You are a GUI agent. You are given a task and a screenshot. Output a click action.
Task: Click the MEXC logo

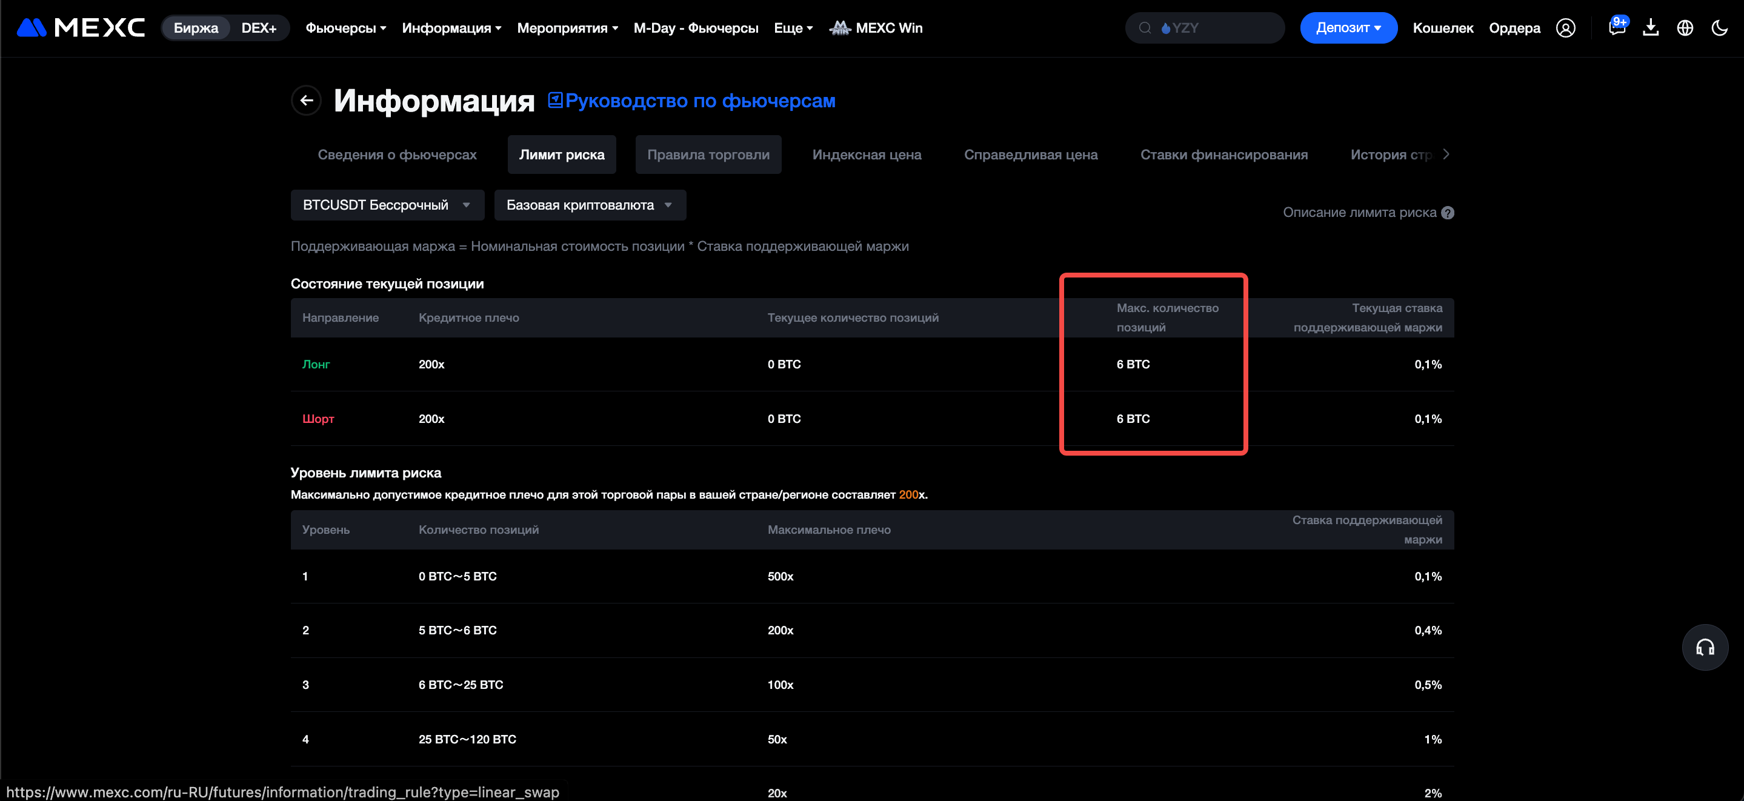(81, 28)
